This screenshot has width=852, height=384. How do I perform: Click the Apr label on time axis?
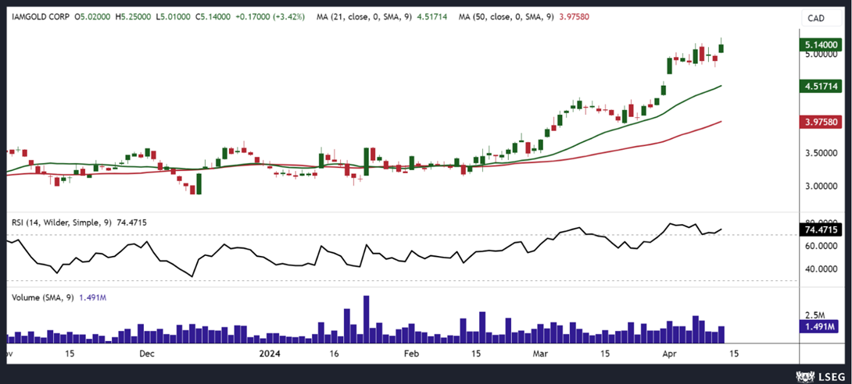(671, 354)
